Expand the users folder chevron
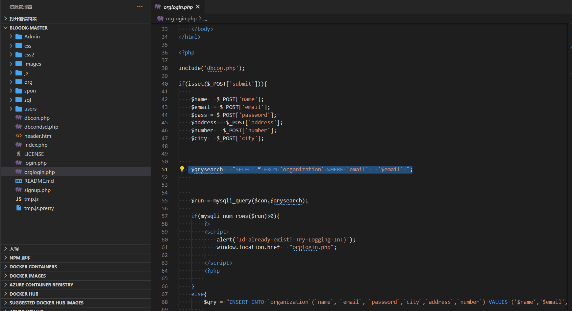 pyautogui.click(x=11, y=109)
